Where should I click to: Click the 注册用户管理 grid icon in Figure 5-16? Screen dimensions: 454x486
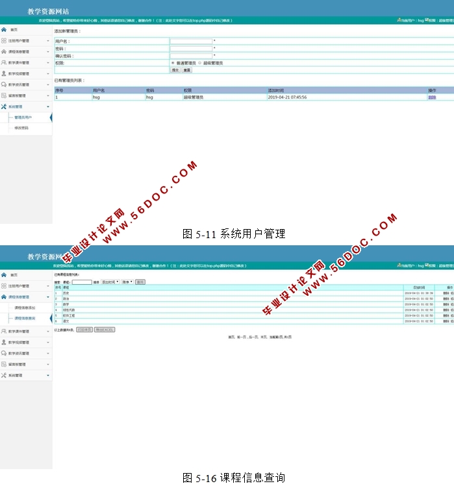click(4, 286)
